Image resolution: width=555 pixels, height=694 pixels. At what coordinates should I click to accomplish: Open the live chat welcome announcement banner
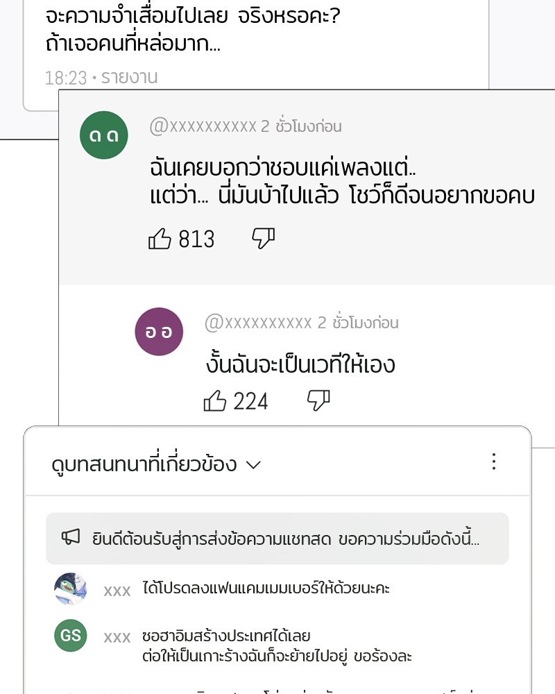[x=277, y=539]
